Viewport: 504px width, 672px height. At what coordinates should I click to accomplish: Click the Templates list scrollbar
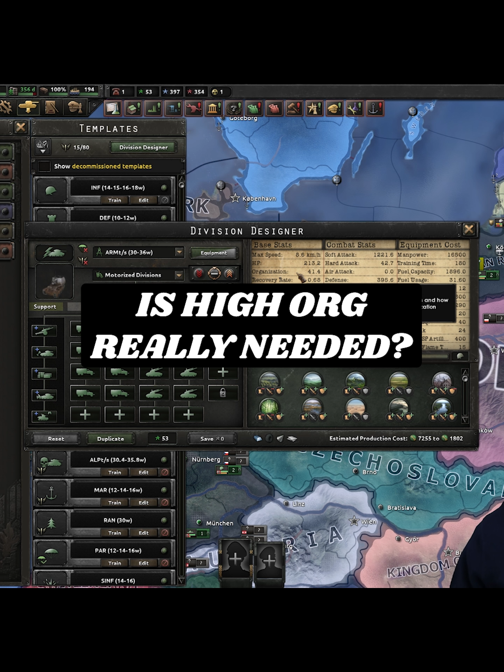point(182,380)
